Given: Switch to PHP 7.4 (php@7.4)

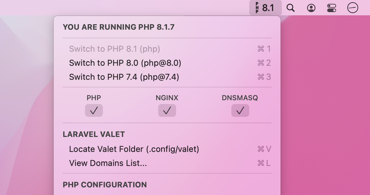Looking at the screenshot, I should pyautogui.click(x=124, y=77).
